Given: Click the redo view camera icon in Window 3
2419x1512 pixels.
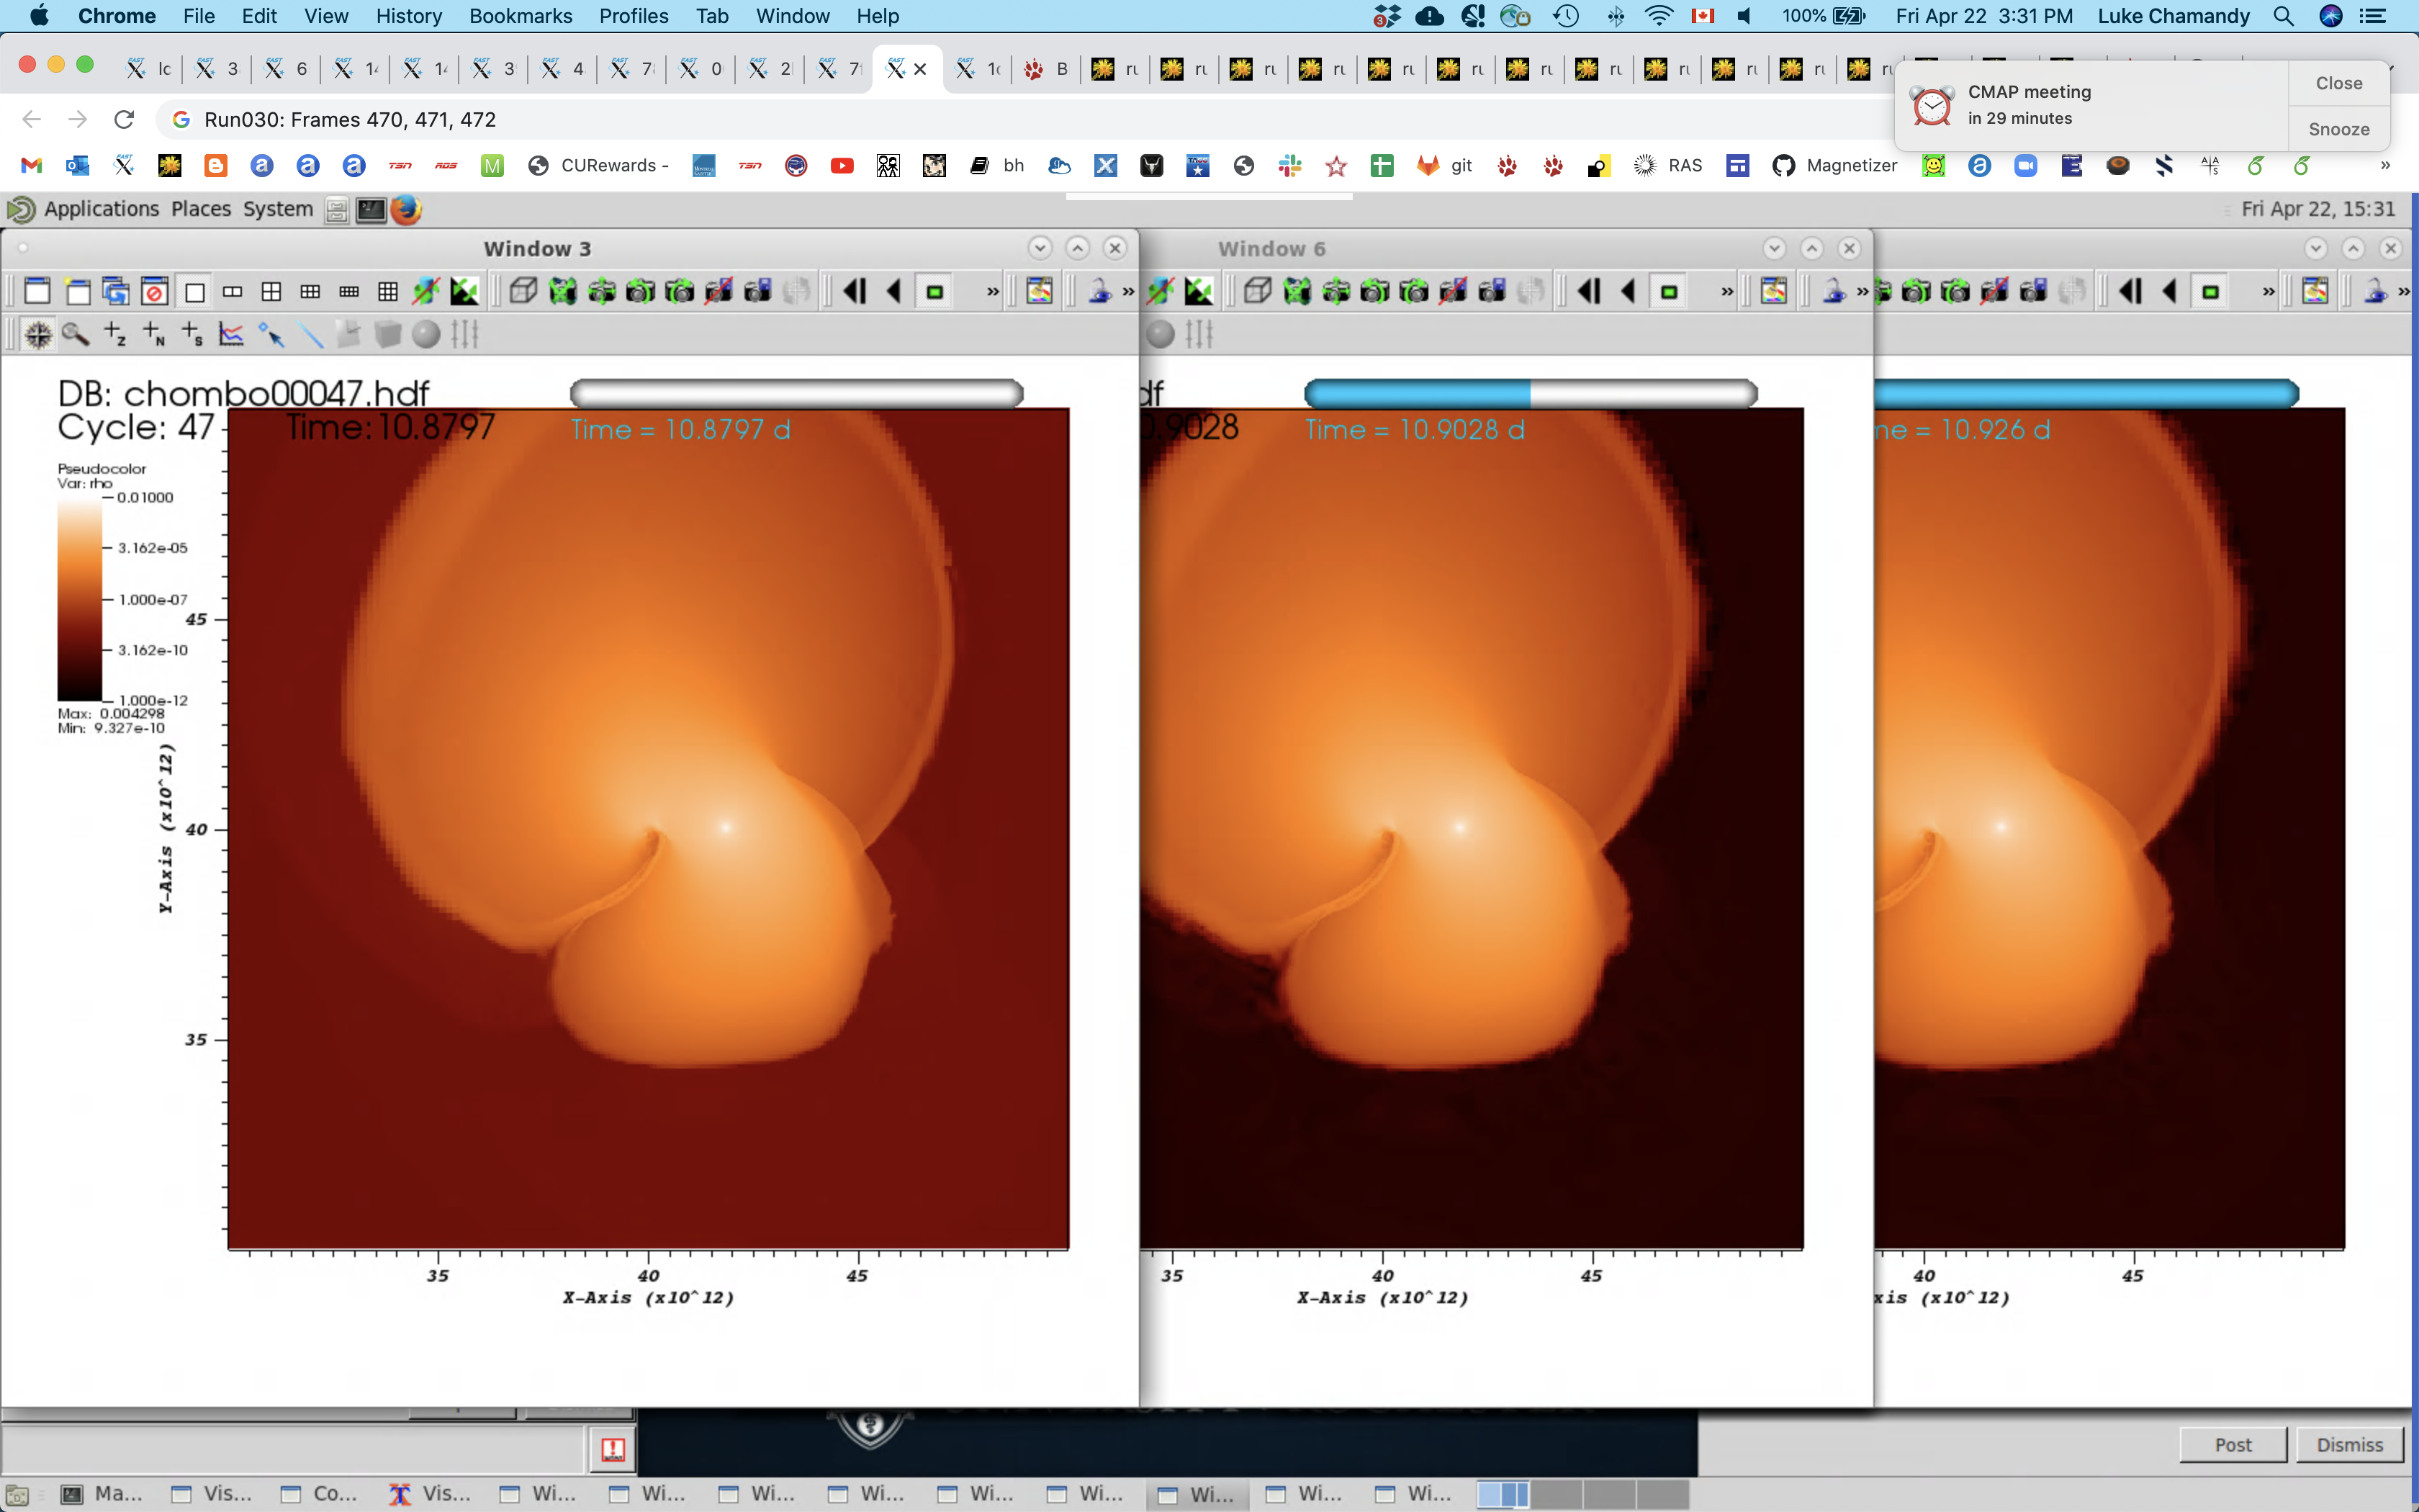Looking at the screenshot, I should click(680, 292).
